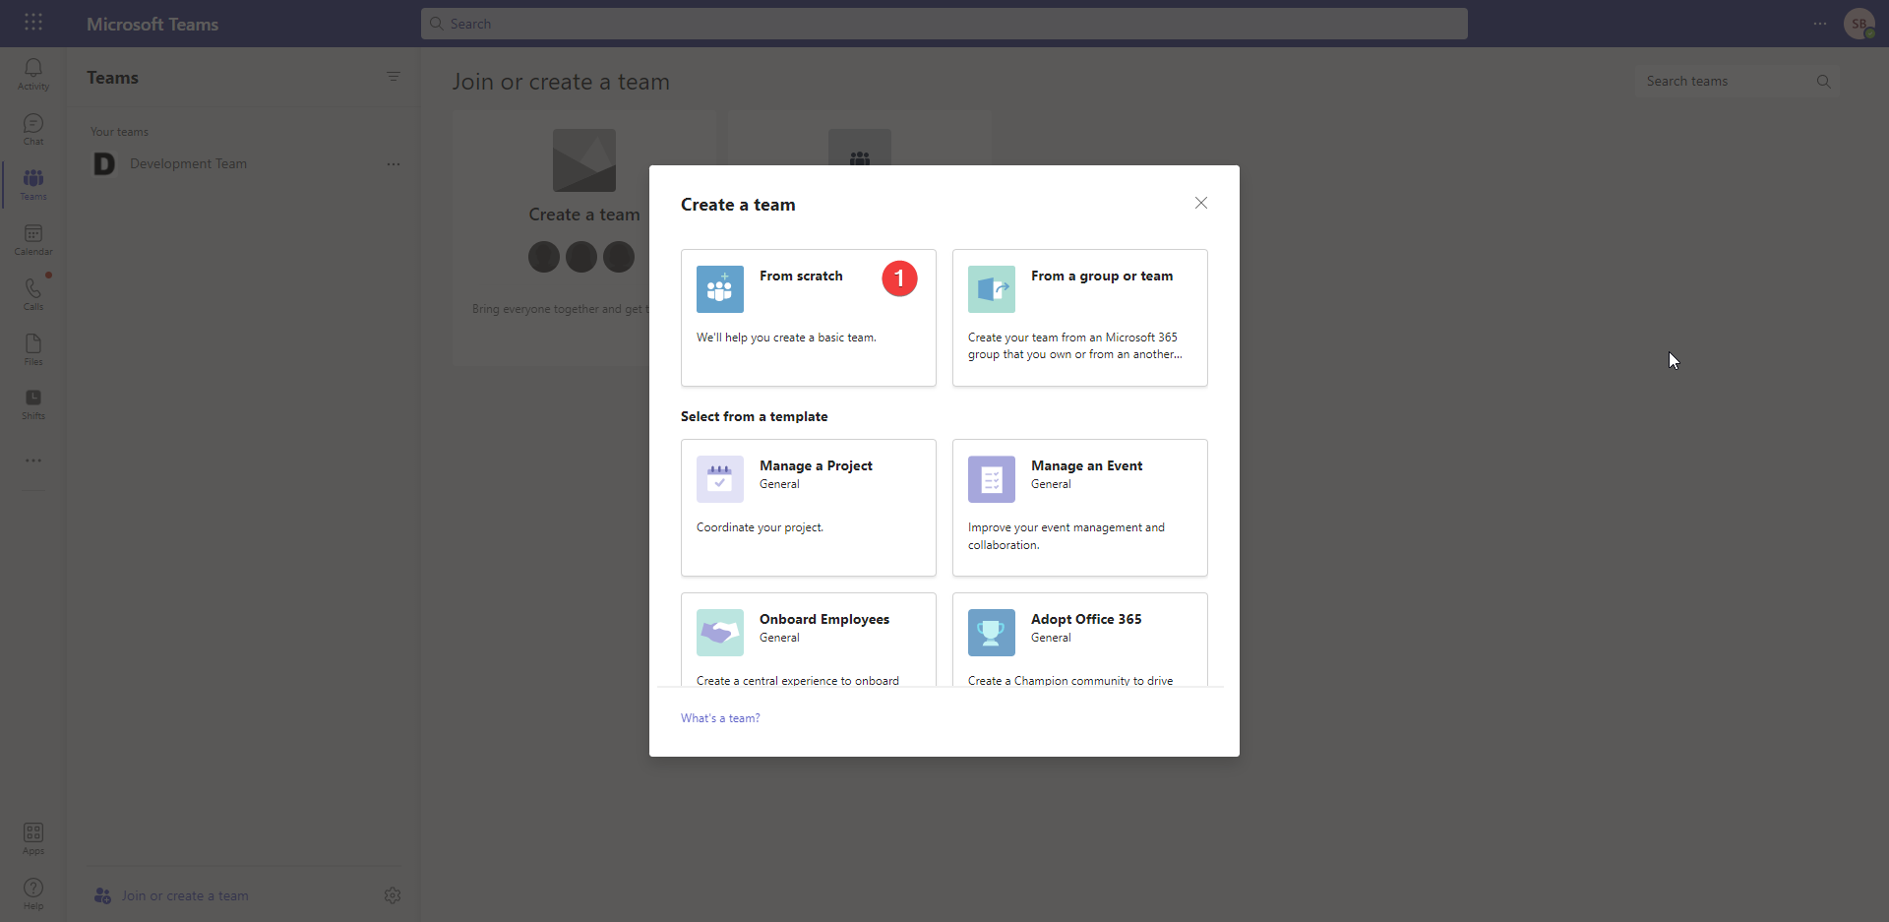Select the Onboard Employees template
1889x922 pixels.
pos(809,640)
